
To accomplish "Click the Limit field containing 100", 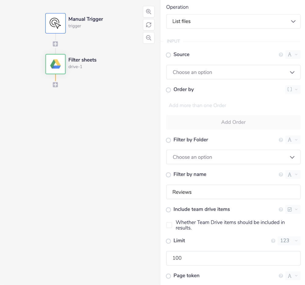I will [x=233, y=258].
